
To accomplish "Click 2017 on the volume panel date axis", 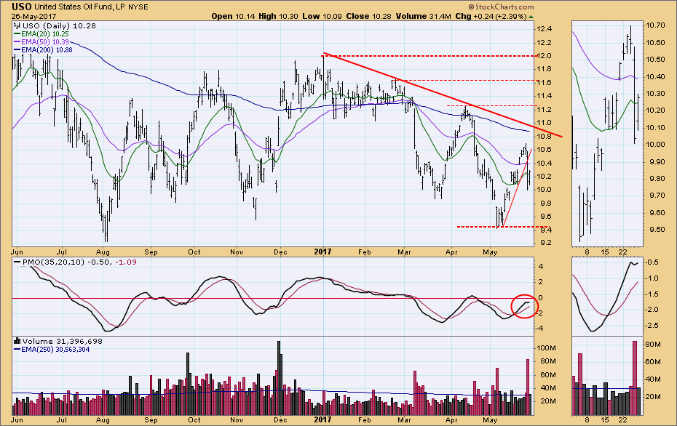I will [322, 419].
